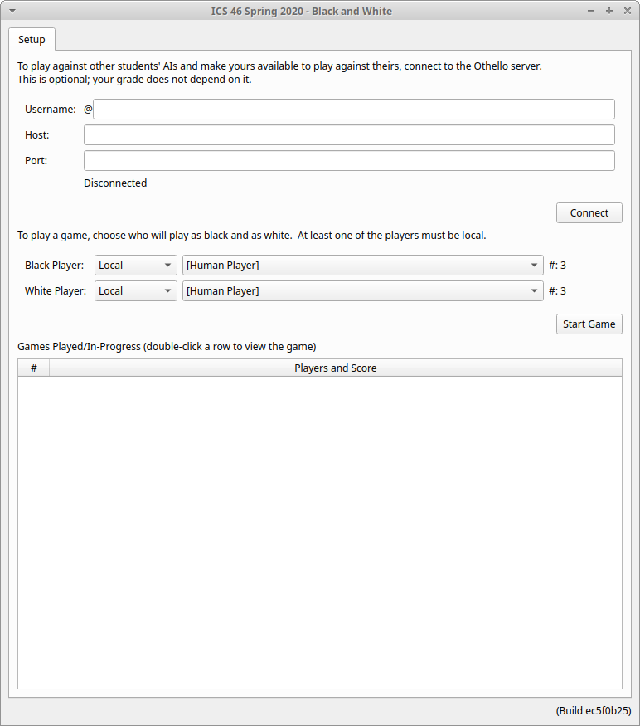Open White Player [Human Player] dropdown

pos(363,290)
